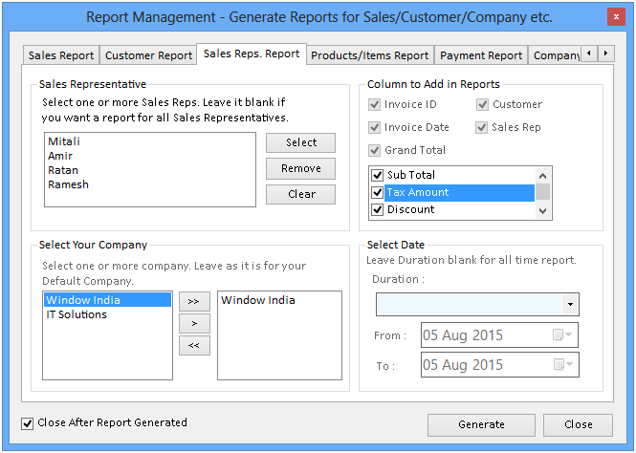Click the Generate button
636x453 pixels.
481,424
